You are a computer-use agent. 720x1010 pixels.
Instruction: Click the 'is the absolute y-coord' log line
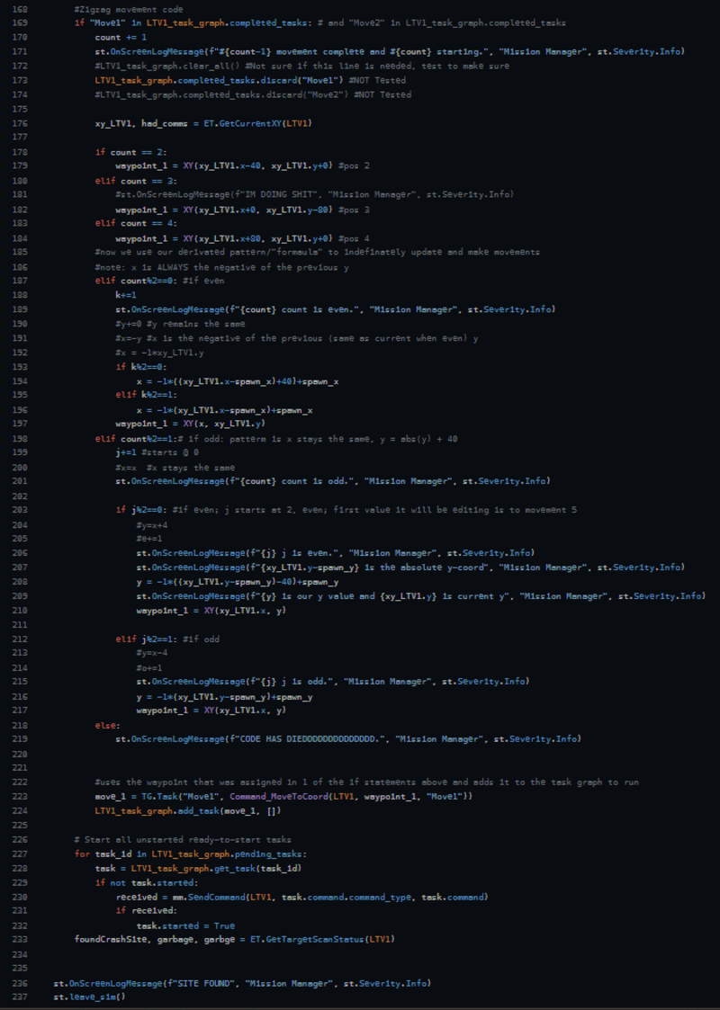410,568
